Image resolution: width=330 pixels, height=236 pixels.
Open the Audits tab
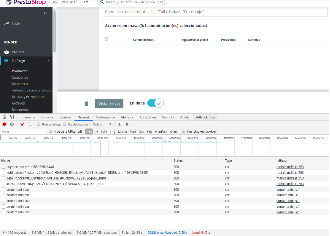185,117
